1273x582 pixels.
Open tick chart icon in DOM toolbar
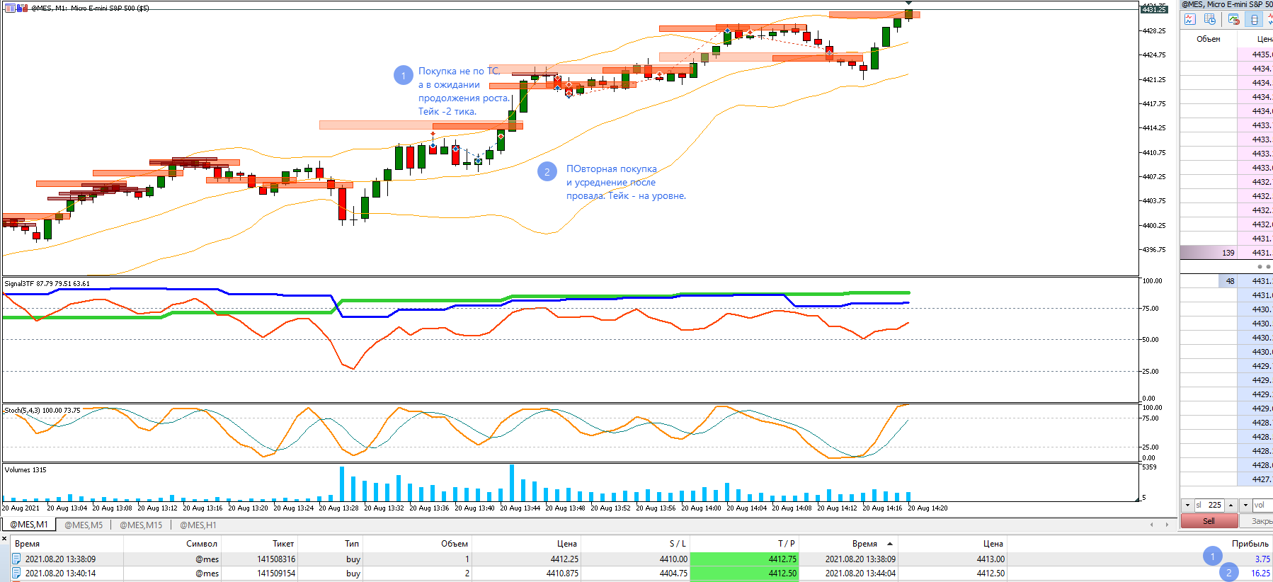[x=1190, y=19]
